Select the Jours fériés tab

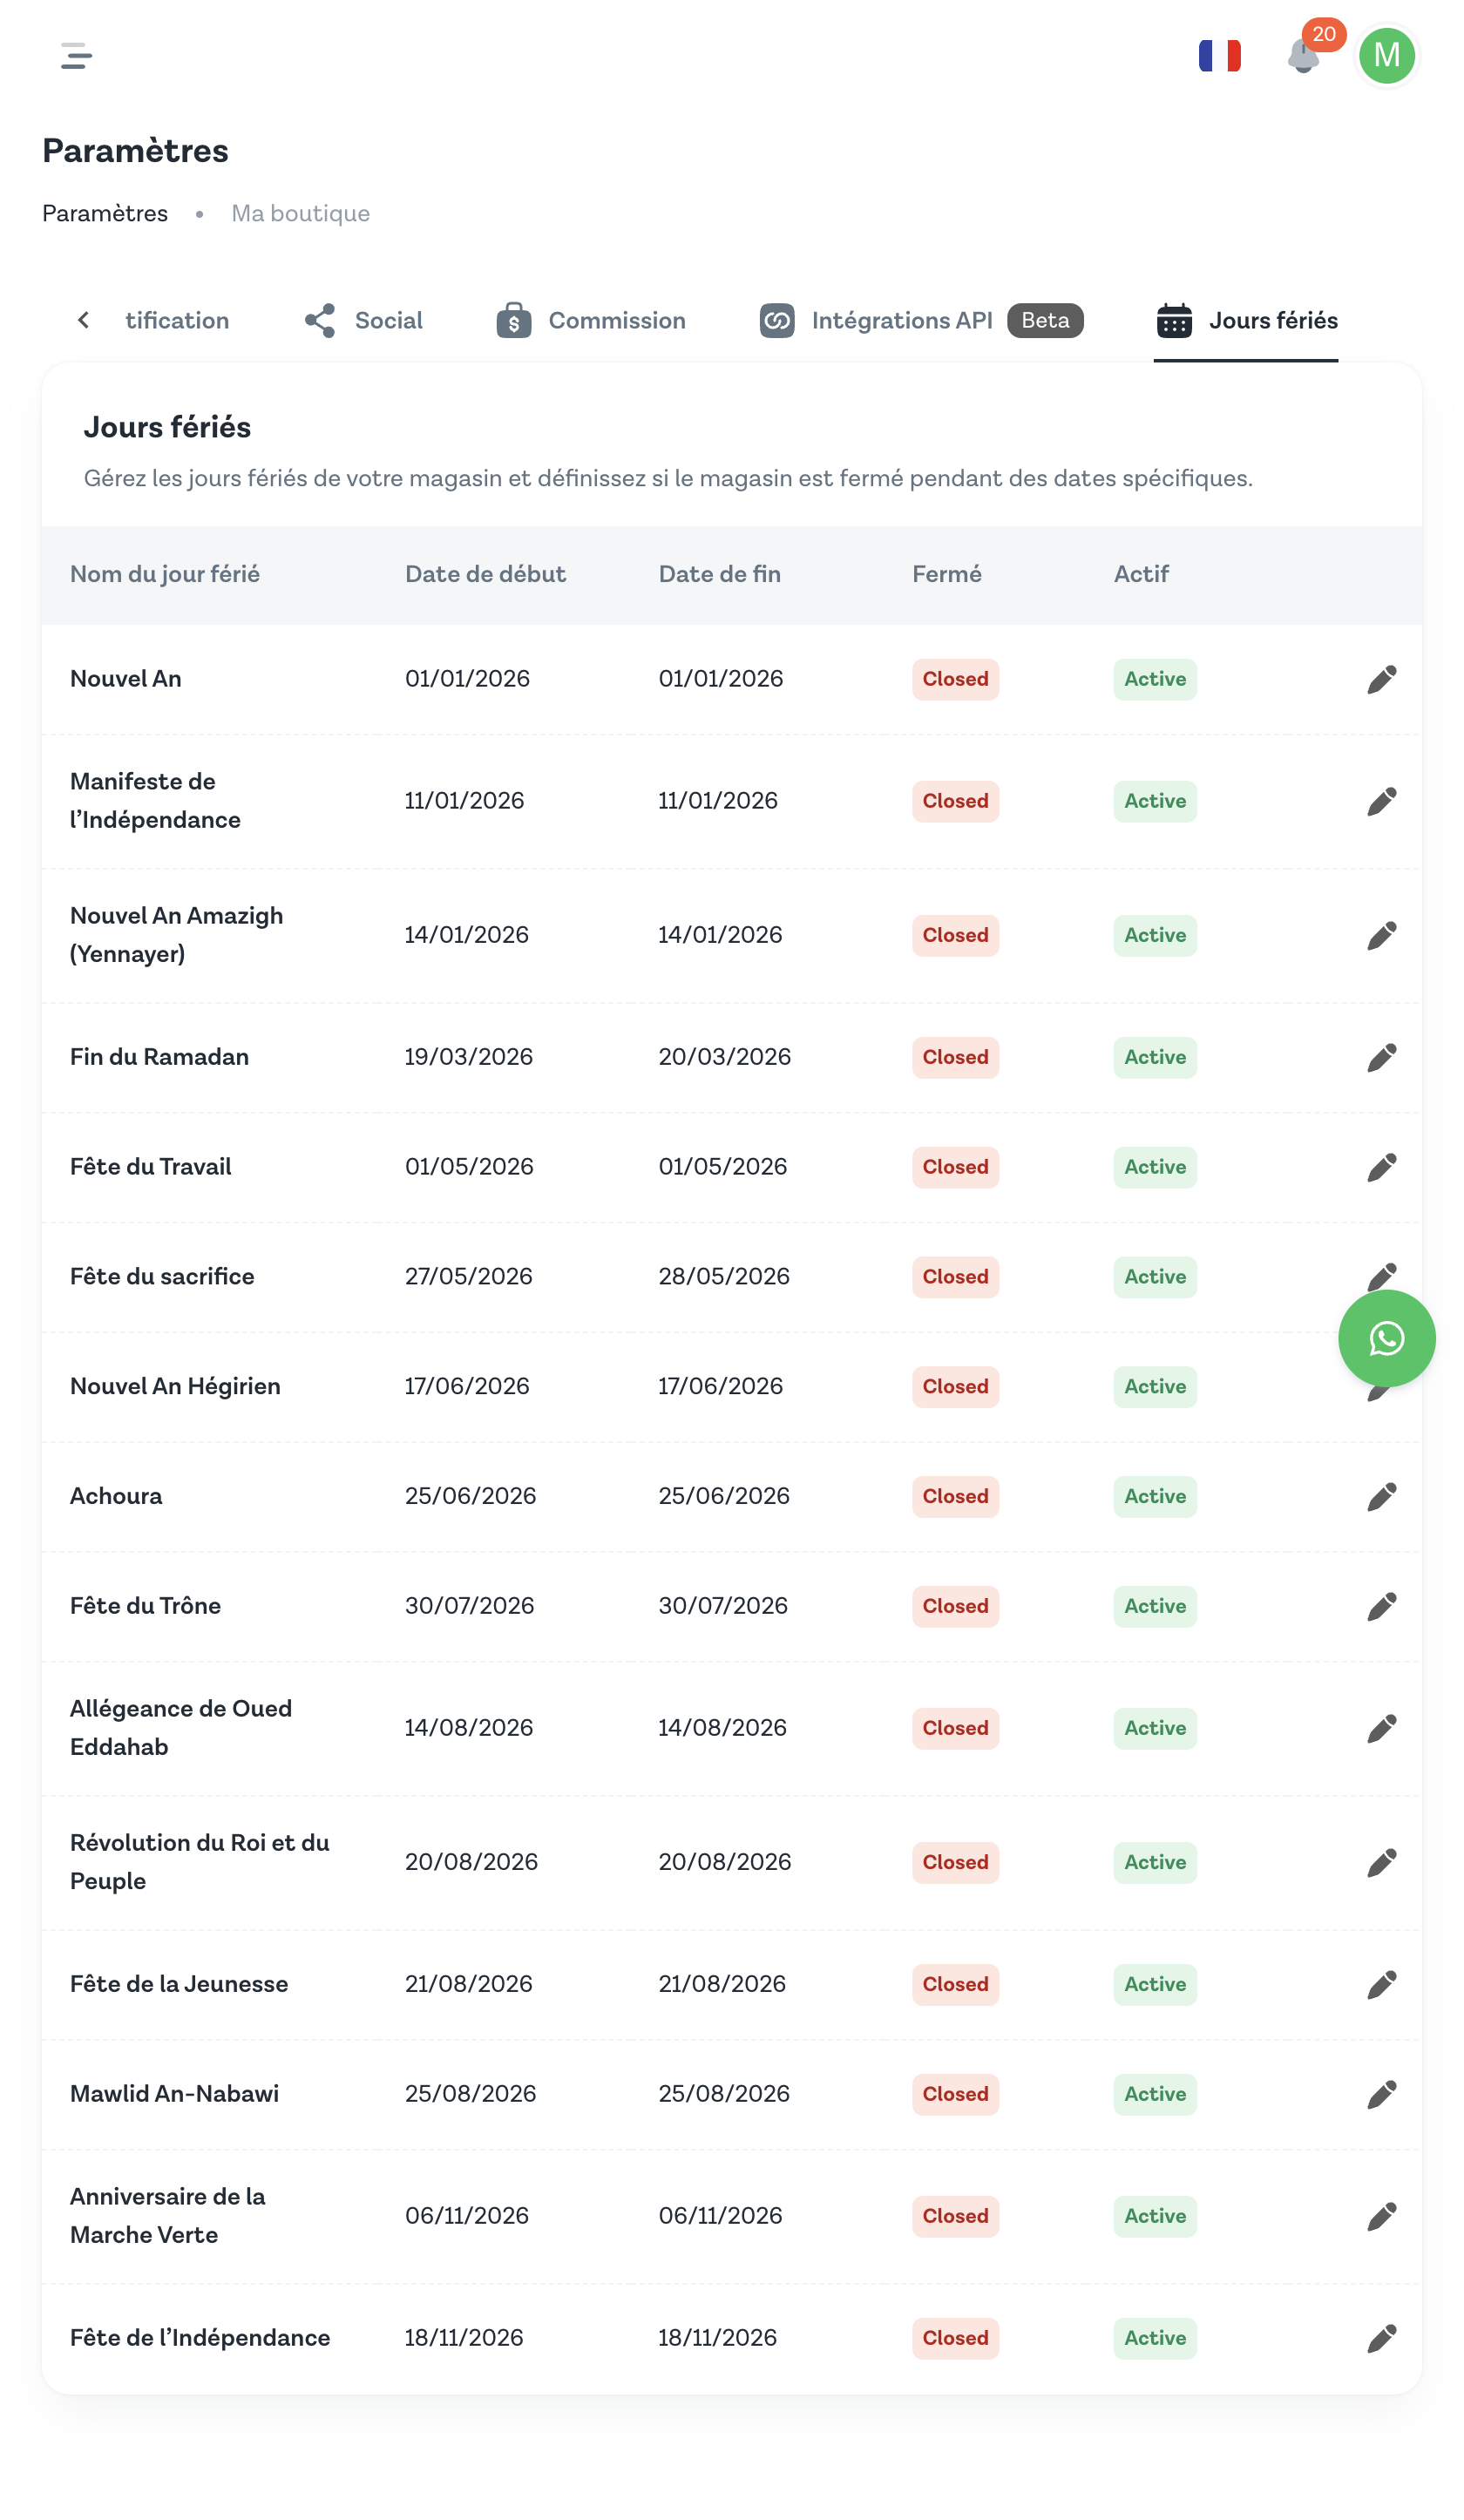[x=1246, y=321]
